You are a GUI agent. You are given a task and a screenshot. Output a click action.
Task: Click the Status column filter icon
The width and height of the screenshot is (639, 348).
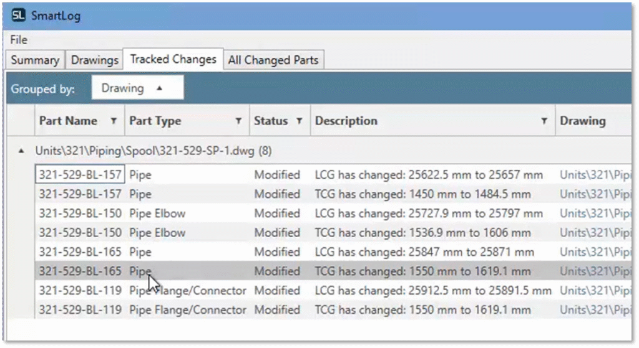pyautogui.click(x=299, y=121)
